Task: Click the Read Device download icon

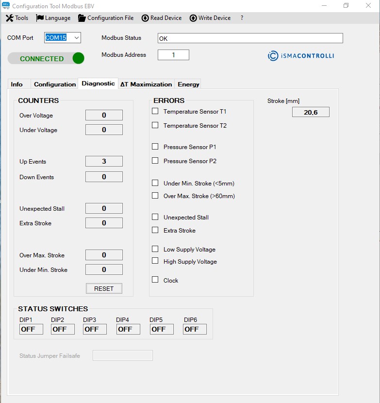Action: [x=145, y=18]
